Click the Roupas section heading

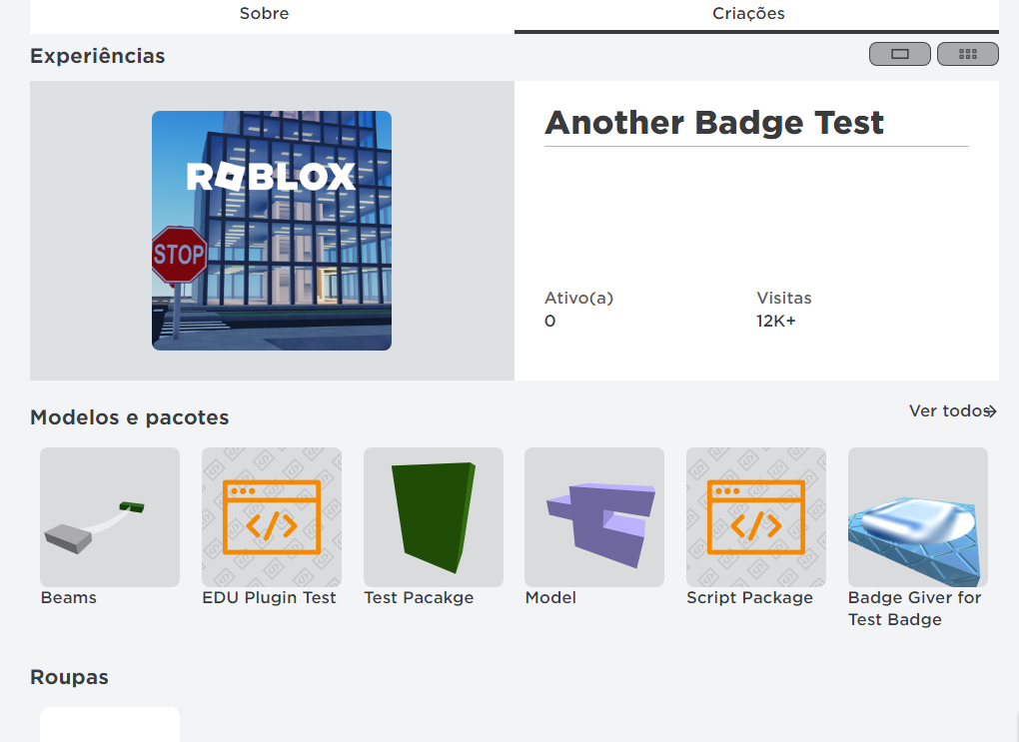click(x=69, y=677)
